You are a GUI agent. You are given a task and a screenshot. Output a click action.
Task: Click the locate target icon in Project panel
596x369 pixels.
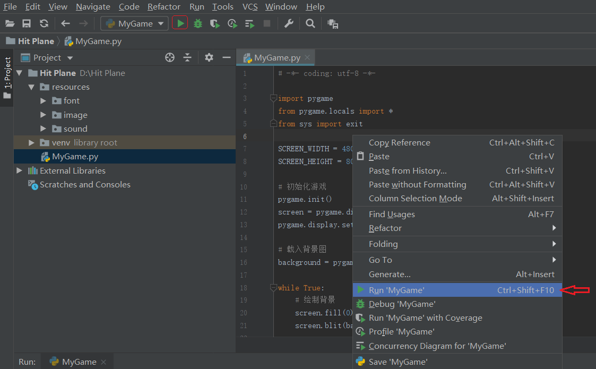tap(170, 57)
